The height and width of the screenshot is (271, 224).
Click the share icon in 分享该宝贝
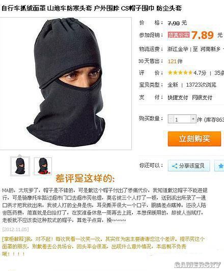(175, 166)
